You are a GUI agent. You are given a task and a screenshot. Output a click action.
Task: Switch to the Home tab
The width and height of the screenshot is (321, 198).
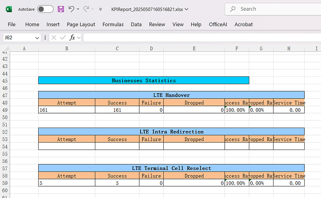pos(32,24)
